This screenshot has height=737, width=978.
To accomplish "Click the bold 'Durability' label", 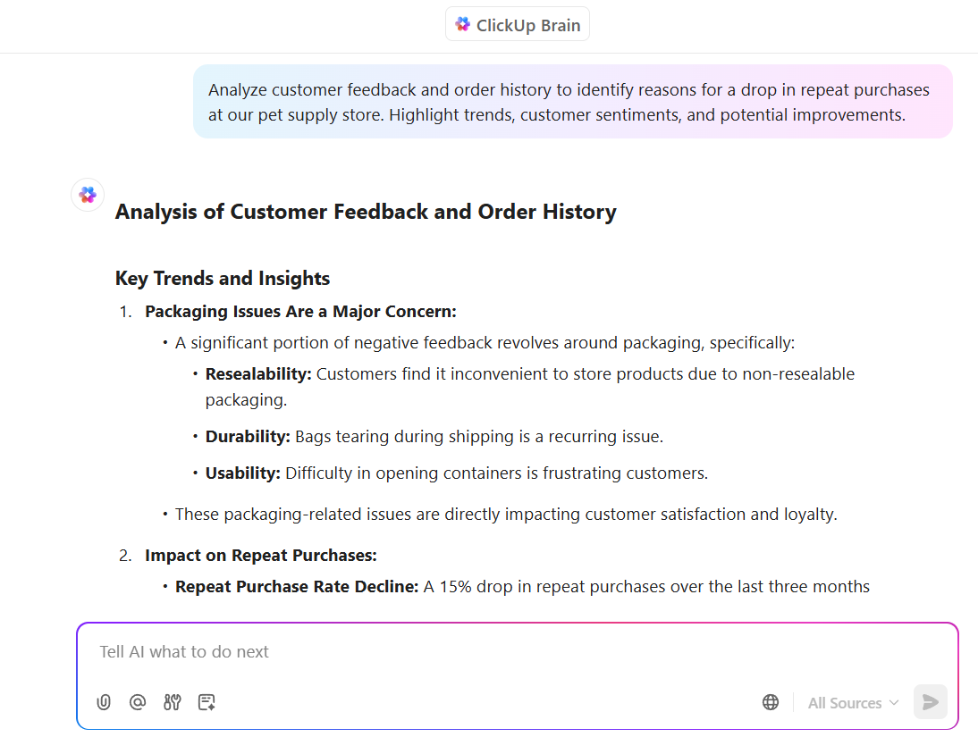I will (248, 437).
